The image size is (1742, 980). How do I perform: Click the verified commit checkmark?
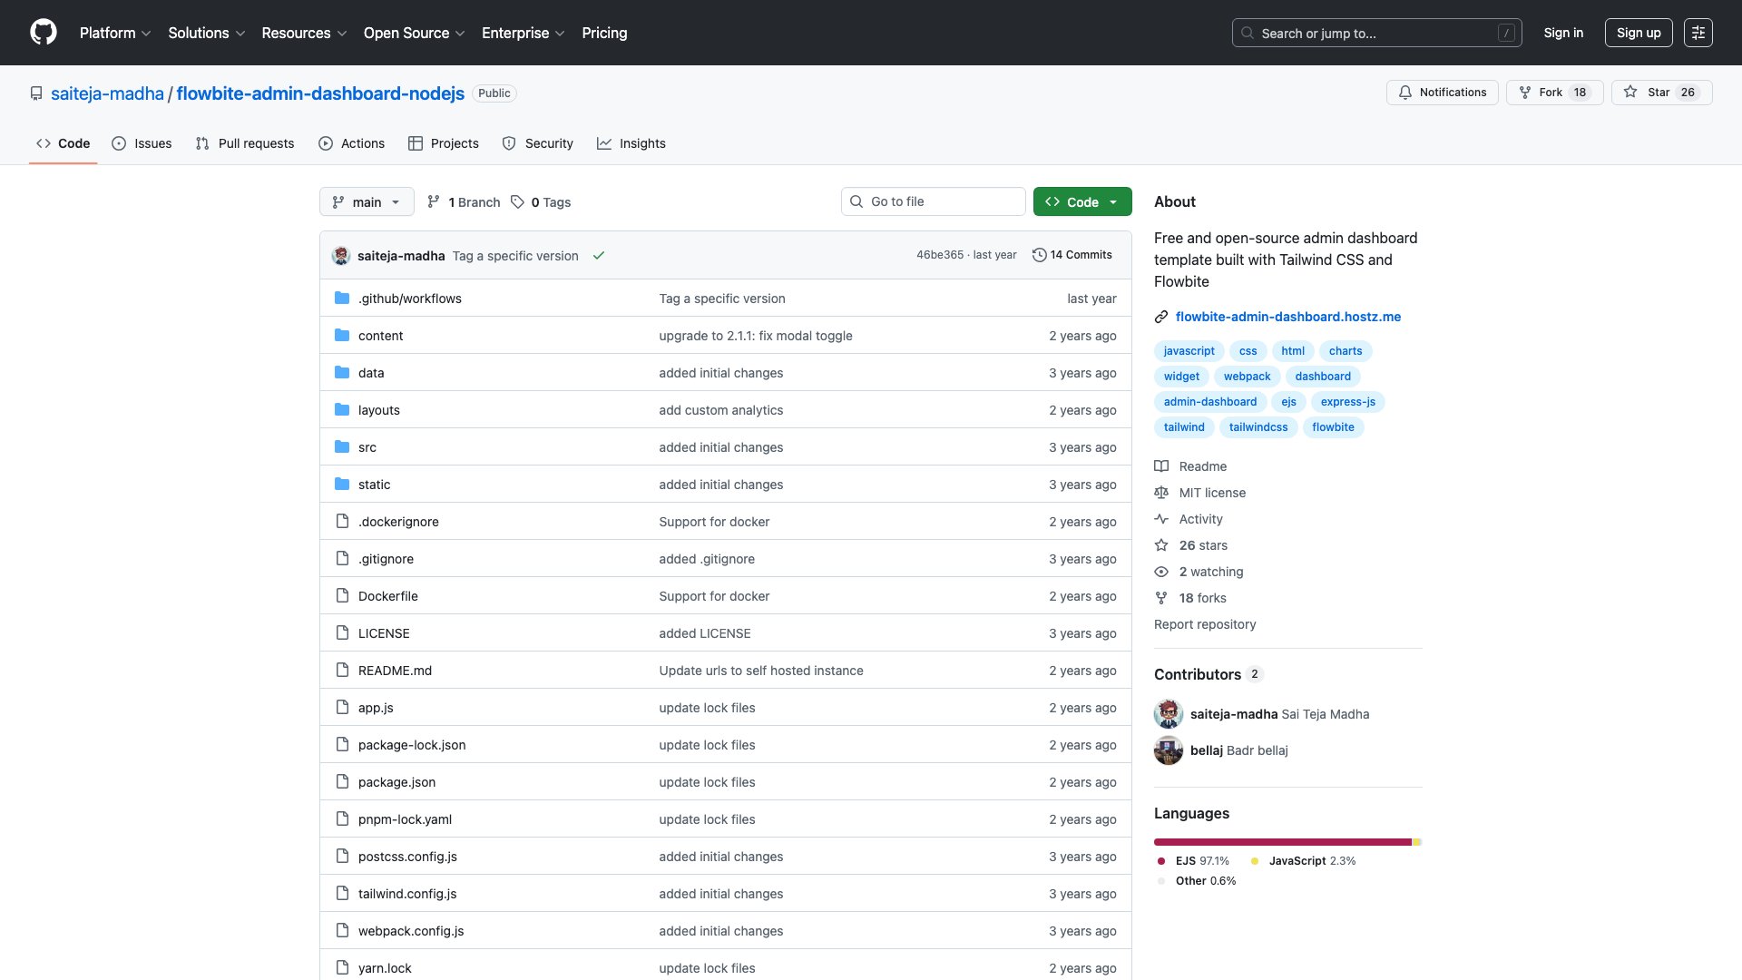point(599,256)
